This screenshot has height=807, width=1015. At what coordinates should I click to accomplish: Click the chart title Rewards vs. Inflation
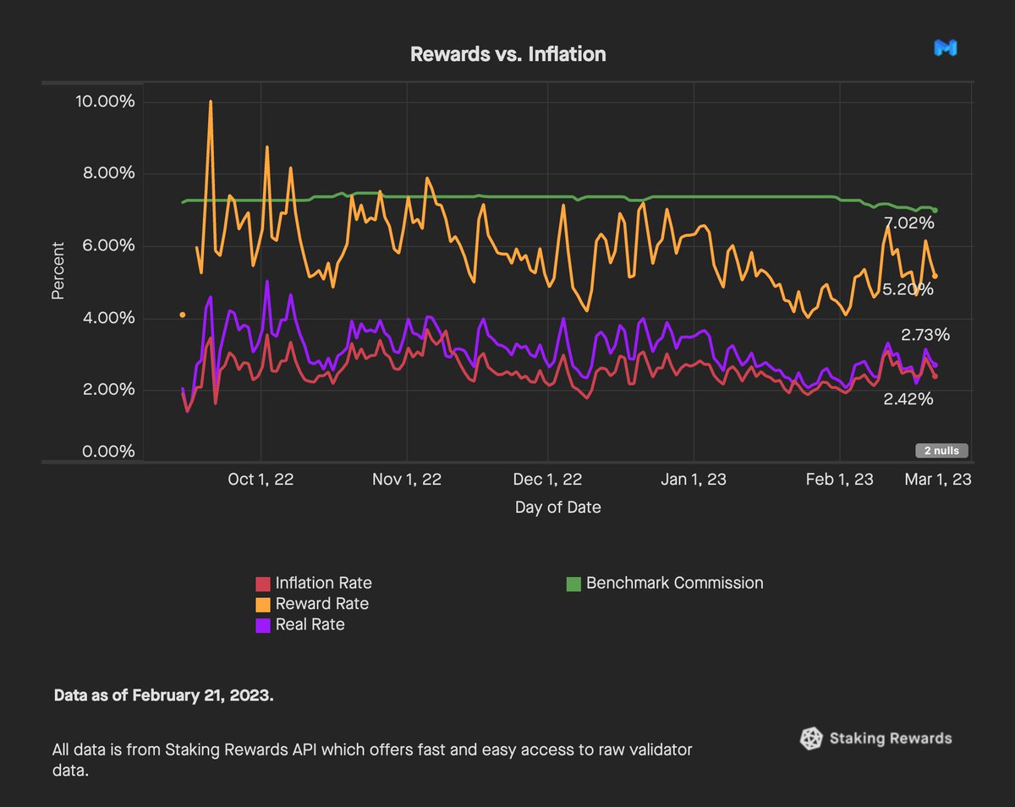[508, 53]
